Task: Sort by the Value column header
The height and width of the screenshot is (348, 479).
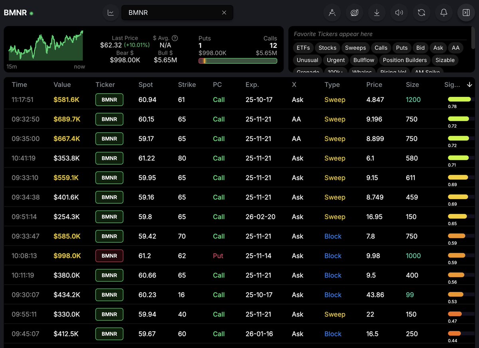Action: (x=62, y=85)
